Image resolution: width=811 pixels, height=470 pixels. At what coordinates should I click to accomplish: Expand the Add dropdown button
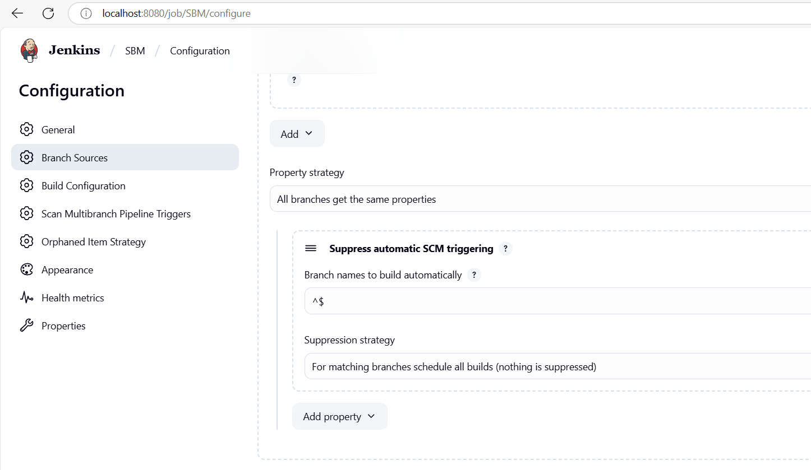tap(297, 134)
